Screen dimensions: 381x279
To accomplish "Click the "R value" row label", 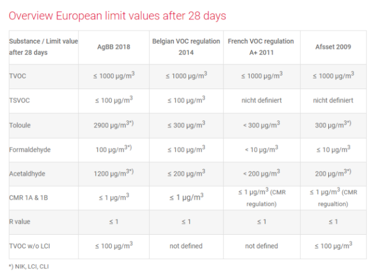I will (x=20, y=222).
